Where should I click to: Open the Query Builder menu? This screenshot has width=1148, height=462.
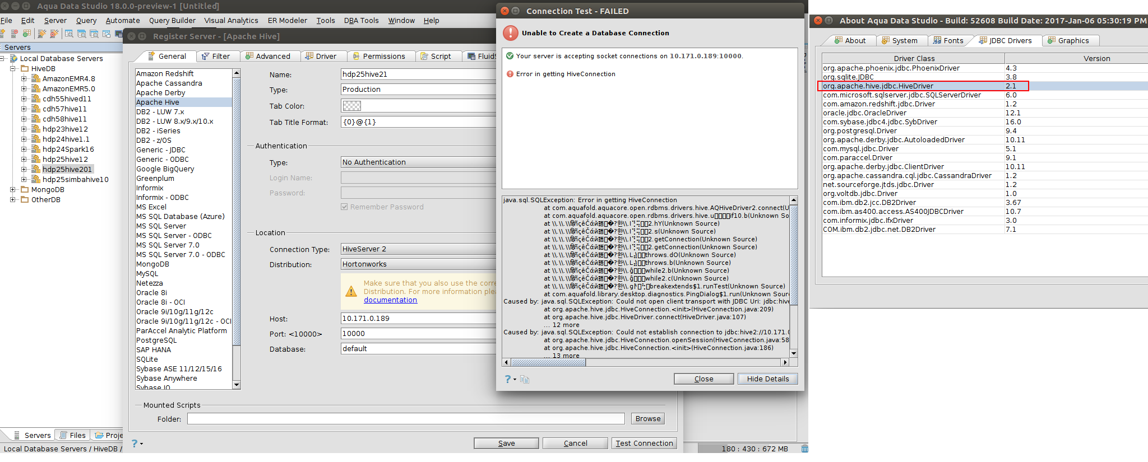click(172, 21)
